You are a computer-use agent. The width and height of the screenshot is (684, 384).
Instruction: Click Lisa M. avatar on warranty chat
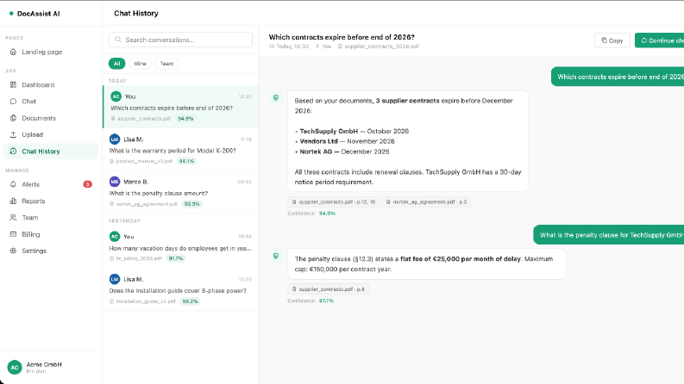pyautogui.click(x=115, y=139)
